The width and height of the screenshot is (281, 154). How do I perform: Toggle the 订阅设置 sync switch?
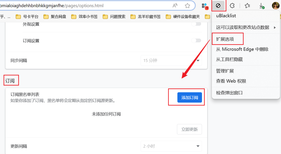[x=196, y=40]
